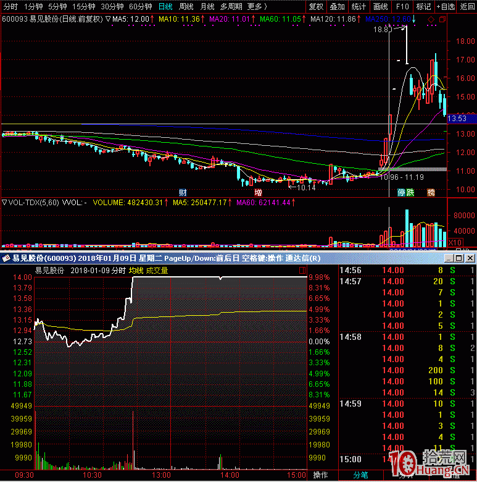Click the 返回 back button
477x482 pixels.
(x=467, y=6)
